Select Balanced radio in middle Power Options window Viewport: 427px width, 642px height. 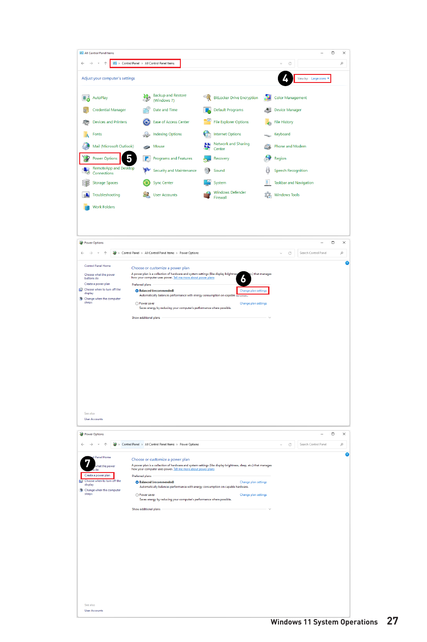point(137,291)
